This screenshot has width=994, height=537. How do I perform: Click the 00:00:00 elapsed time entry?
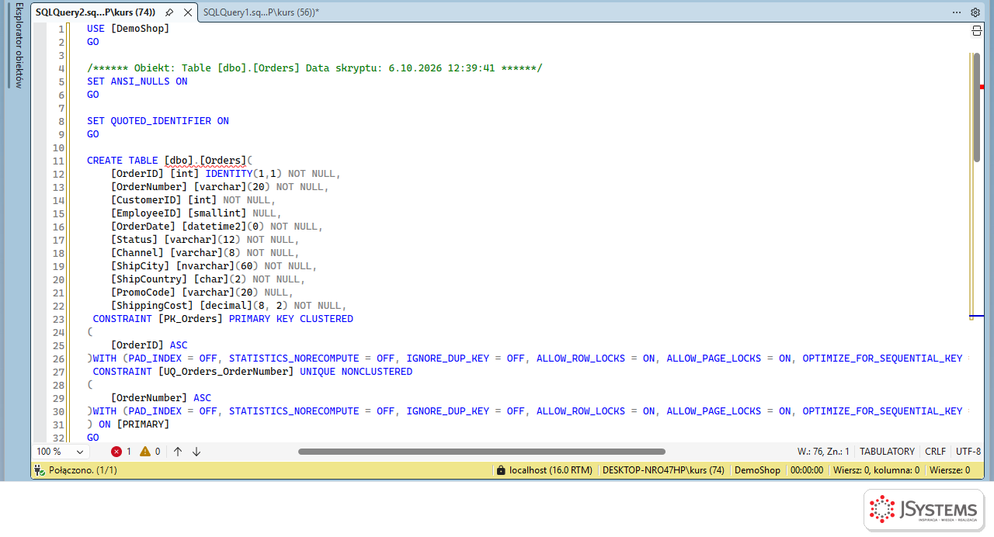806,469
